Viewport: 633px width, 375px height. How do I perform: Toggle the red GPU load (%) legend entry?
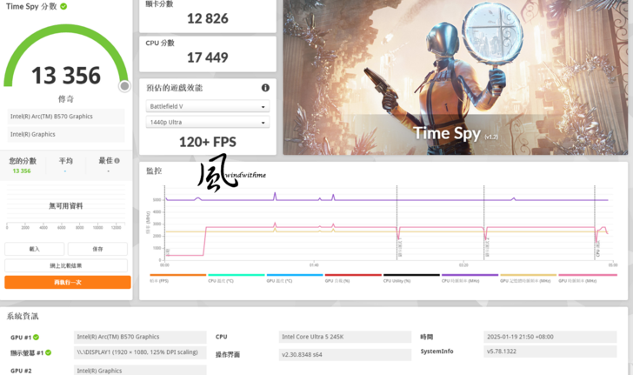coord(353,278)
